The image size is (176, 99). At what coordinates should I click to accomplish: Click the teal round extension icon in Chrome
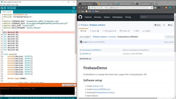pyautogui.click(x=170, y=8)
